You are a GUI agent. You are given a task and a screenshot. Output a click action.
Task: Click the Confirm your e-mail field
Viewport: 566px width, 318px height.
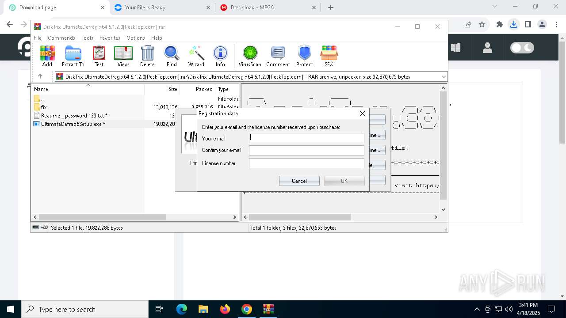(x=306, y=151)
